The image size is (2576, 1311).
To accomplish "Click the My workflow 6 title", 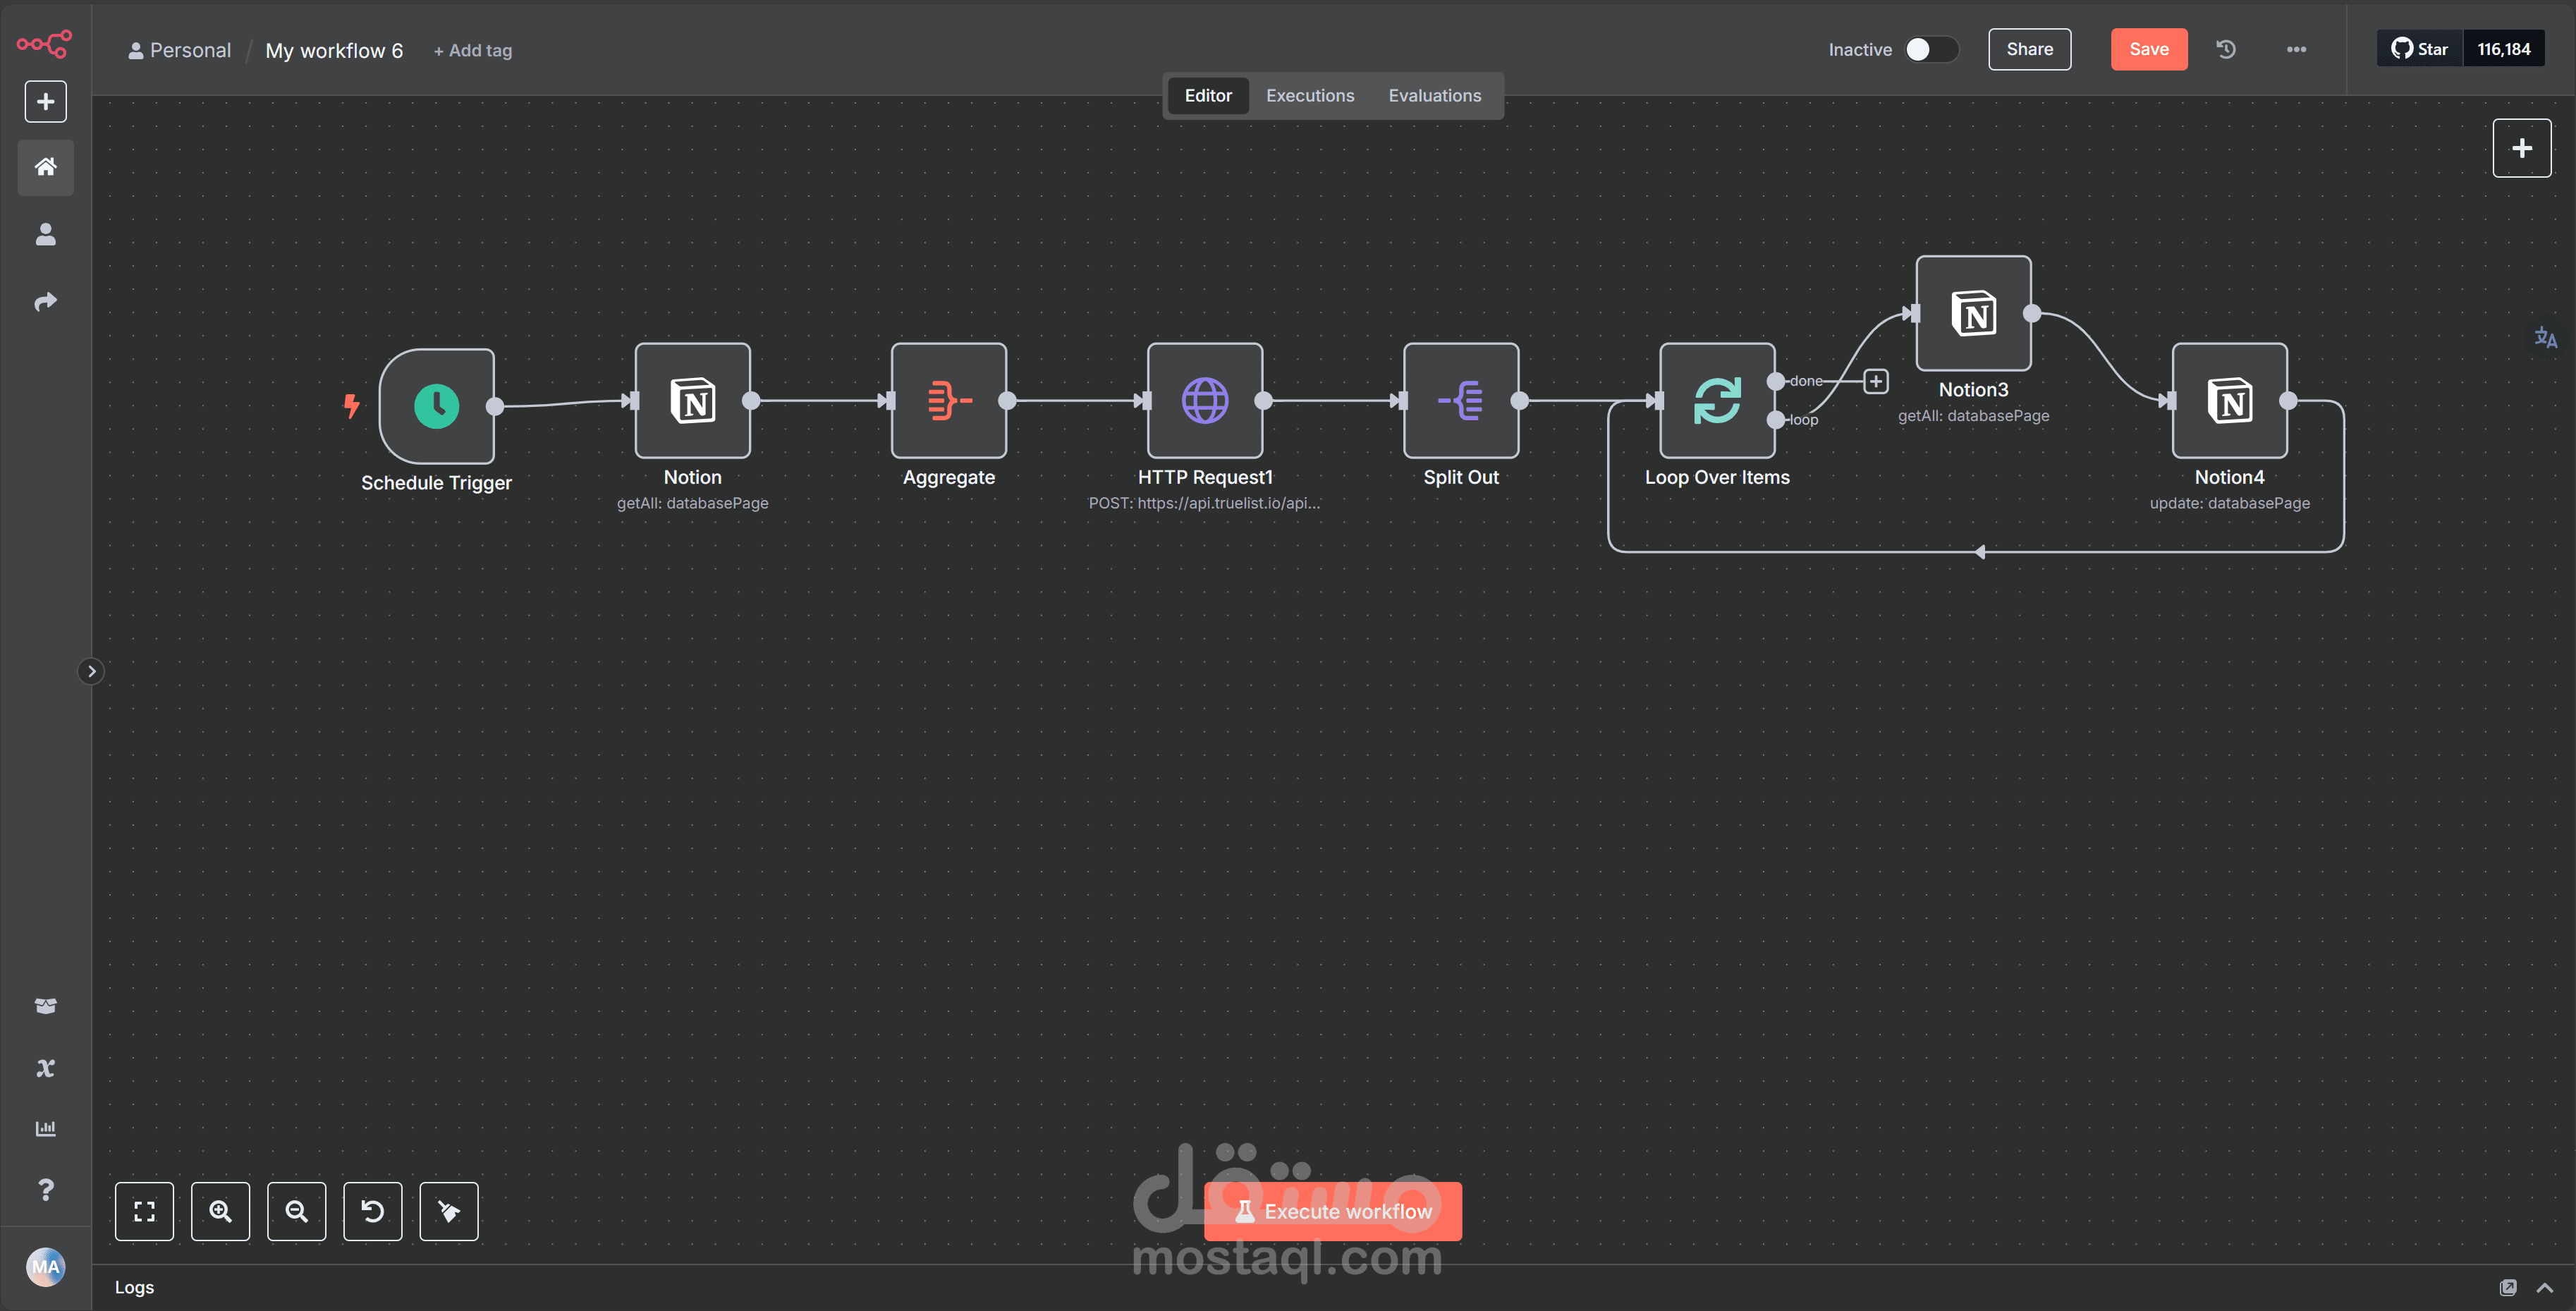I will (x=334, y=50).
